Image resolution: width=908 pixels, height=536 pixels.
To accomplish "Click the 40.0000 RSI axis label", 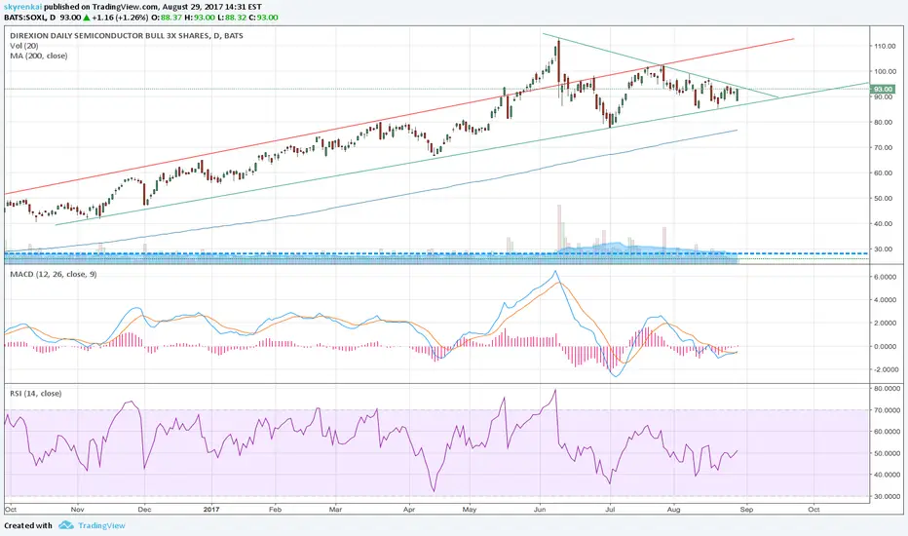I will [888, 475].
